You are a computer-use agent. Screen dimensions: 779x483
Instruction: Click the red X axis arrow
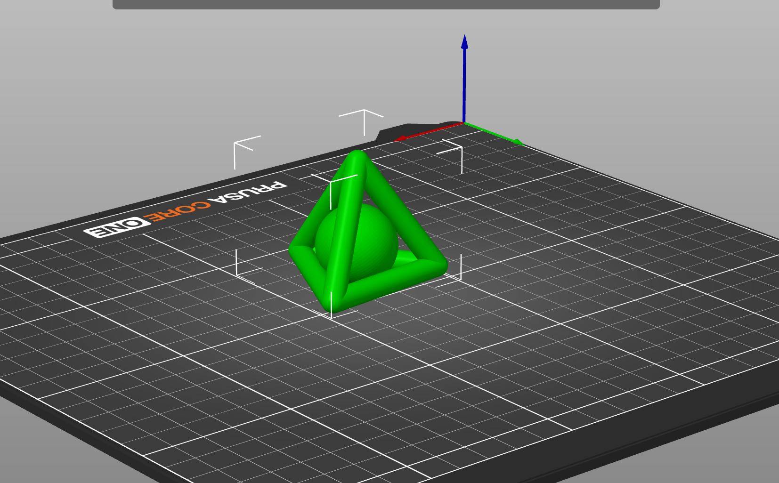(x=424, y=132)
